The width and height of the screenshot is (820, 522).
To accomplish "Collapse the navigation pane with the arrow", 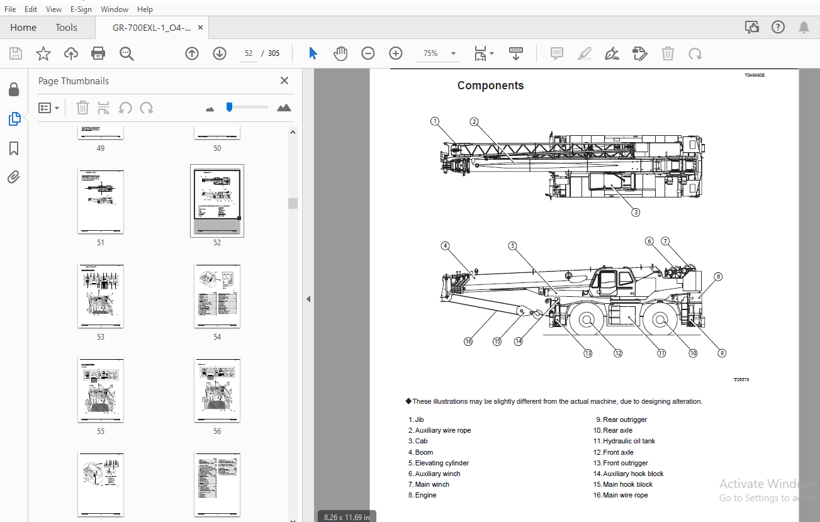I will click(308, 299).
